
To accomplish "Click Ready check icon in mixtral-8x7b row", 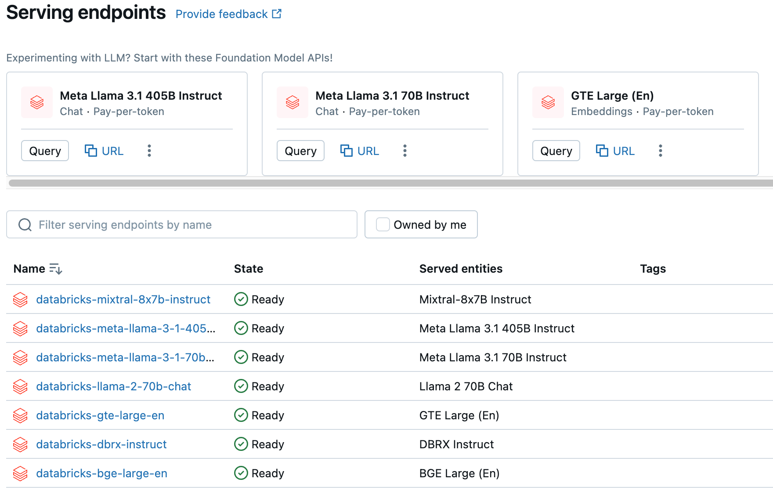I will click(241, 299).
